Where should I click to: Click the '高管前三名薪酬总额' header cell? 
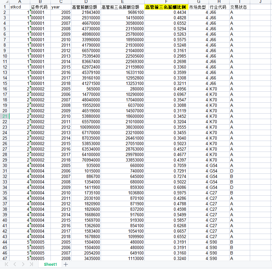(122, 7)
